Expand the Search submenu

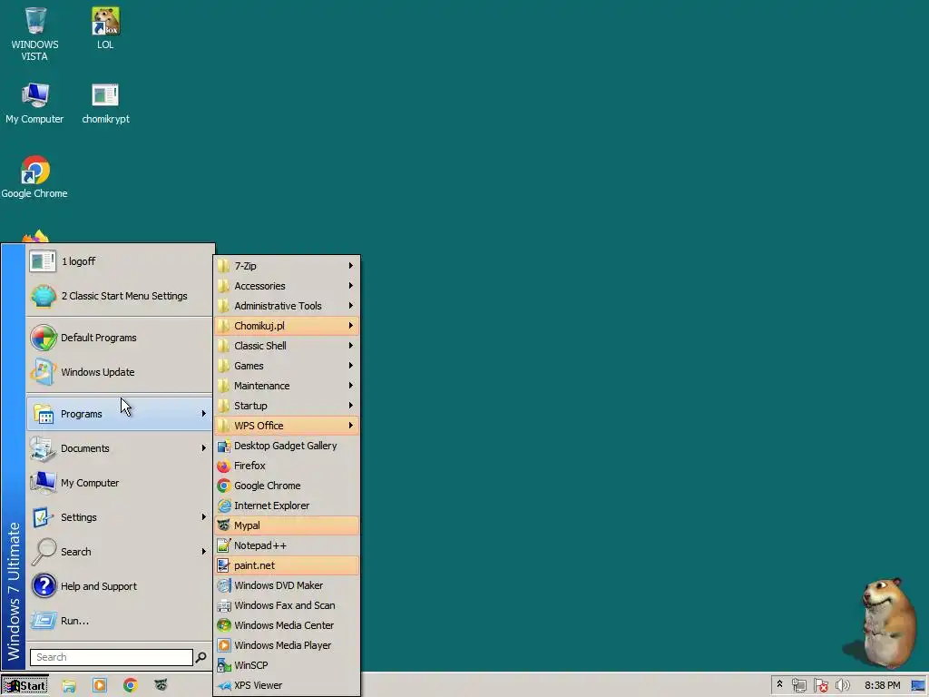[x=119, y=551]
